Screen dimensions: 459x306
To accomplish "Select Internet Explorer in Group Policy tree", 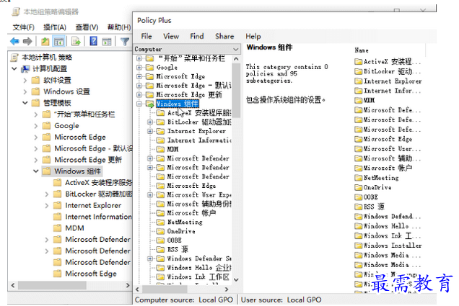I will point(93,205).
